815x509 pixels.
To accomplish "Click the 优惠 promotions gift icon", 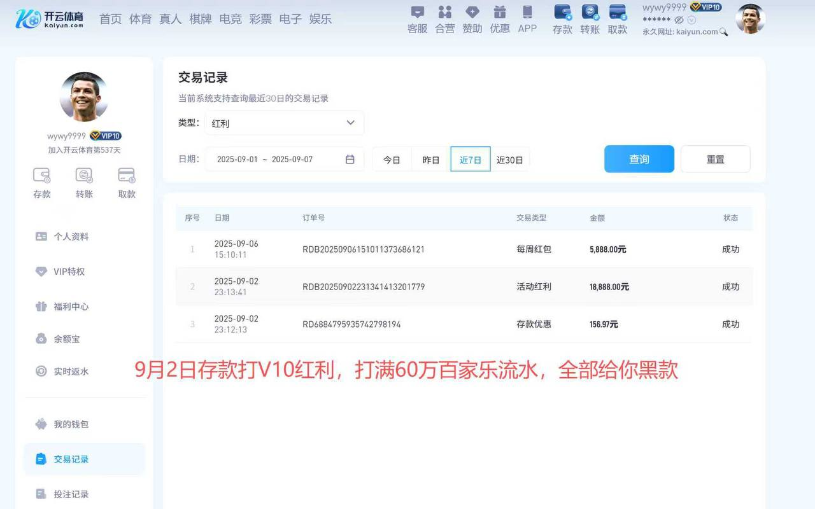I will click(x=499, y=18).
